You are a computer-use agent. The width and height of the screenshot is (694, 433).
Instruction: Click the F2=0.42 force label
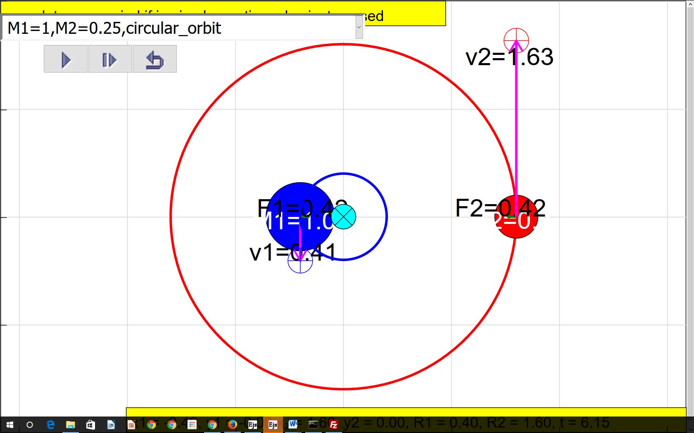[x=500, y=208]
